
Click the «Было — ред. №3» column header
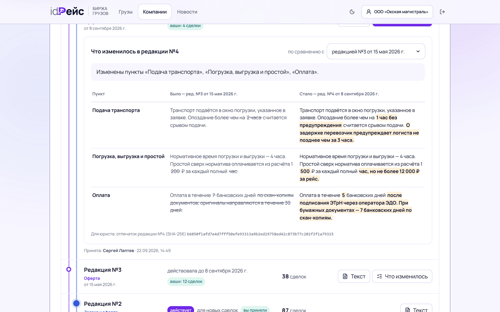(203, 94)
